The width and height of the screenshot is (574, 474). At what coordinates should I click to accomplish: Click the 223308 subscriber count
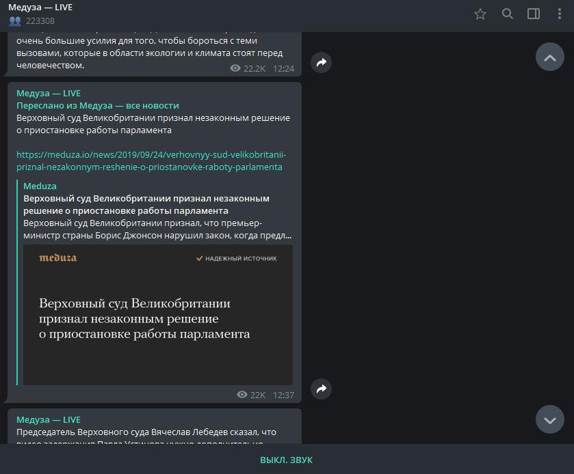(40, 20)
